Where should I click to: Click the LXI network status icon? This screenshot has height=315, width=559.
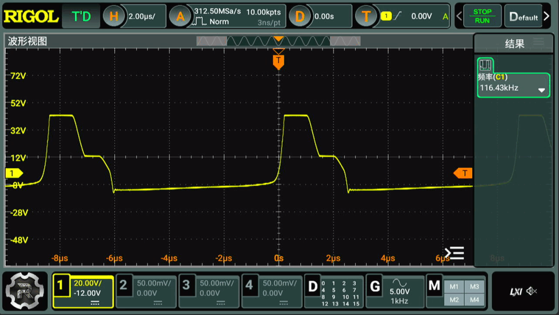click(516, 292)
